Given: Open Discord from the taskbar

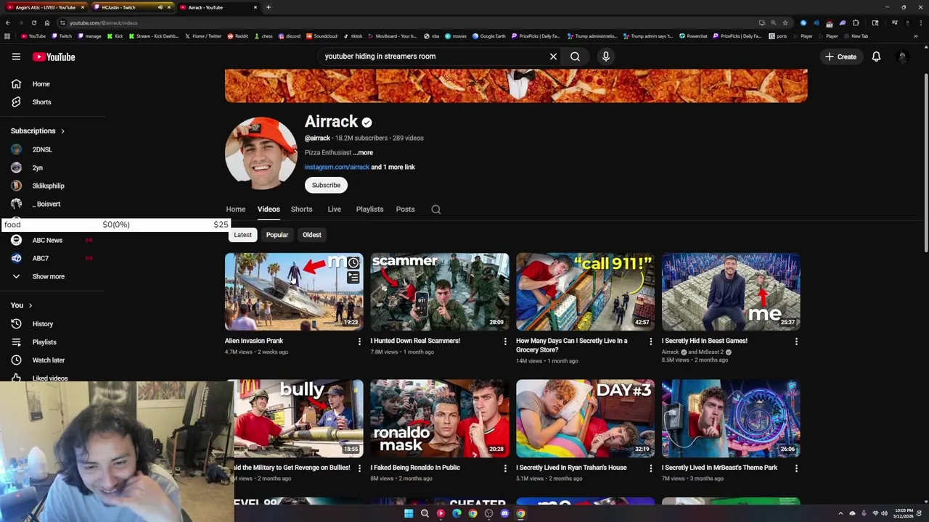Looking at the screenshot, I should click(504, 513).
